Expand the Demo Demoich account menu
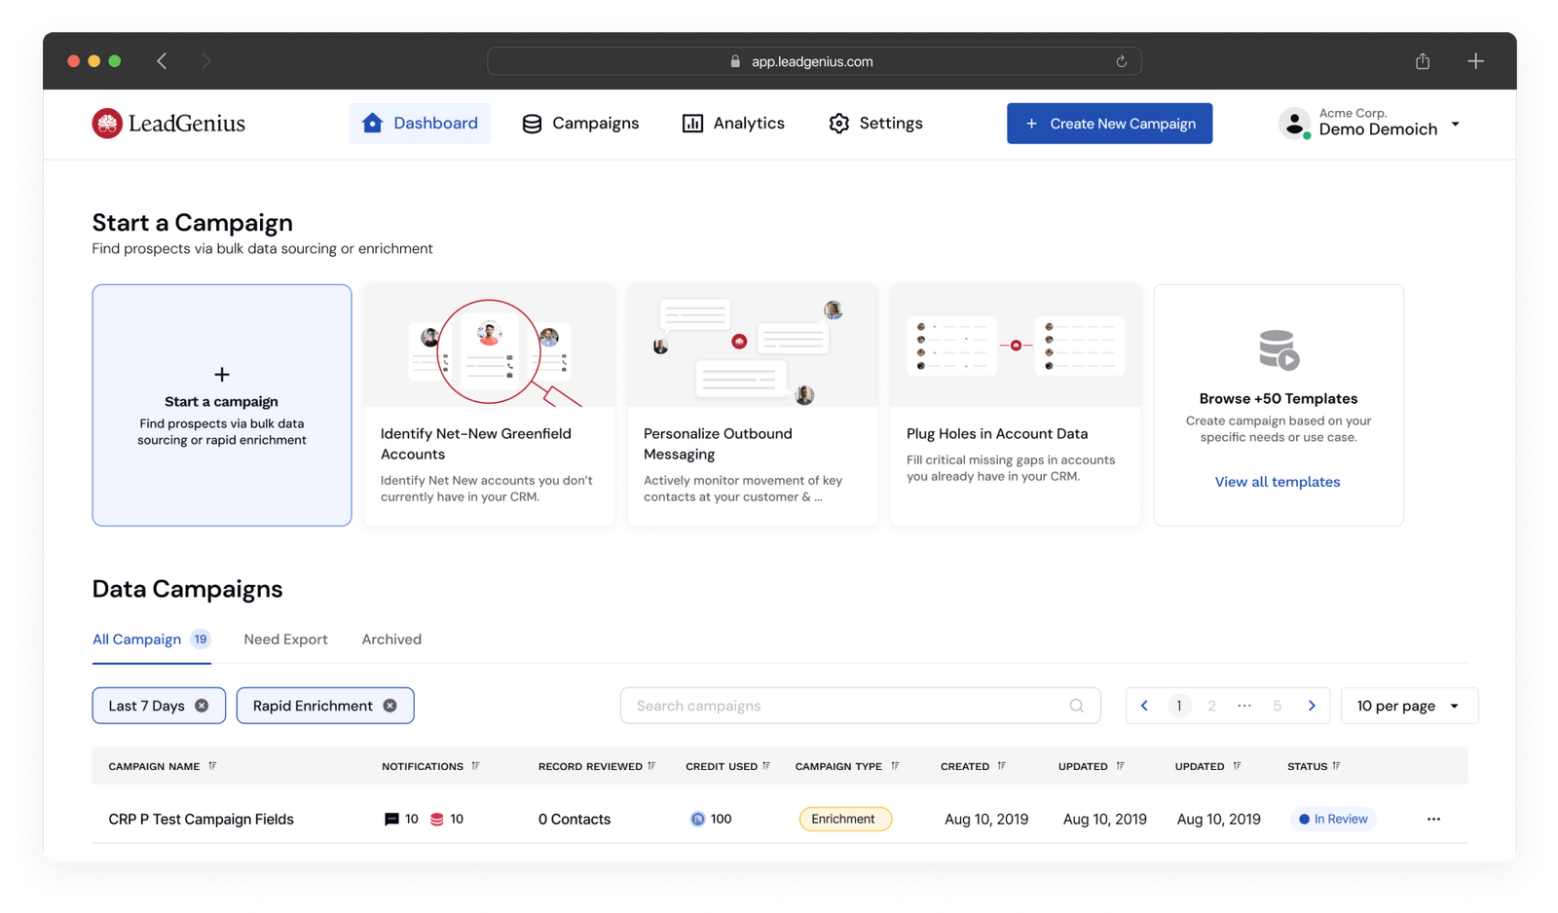The image size is (1558, 913). 1456,124
